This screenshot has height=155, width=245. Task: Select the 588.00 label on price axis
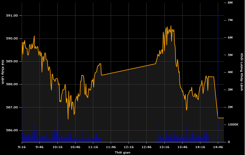[12, 84]
